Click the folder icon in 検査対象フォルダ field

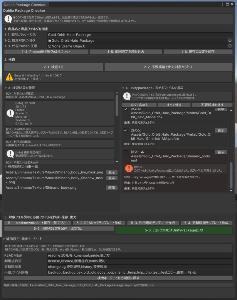[50, 40]
